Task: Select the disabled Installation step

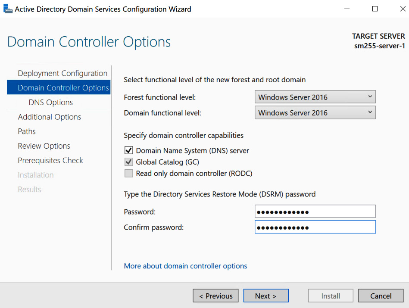Action: click(36, 175)
